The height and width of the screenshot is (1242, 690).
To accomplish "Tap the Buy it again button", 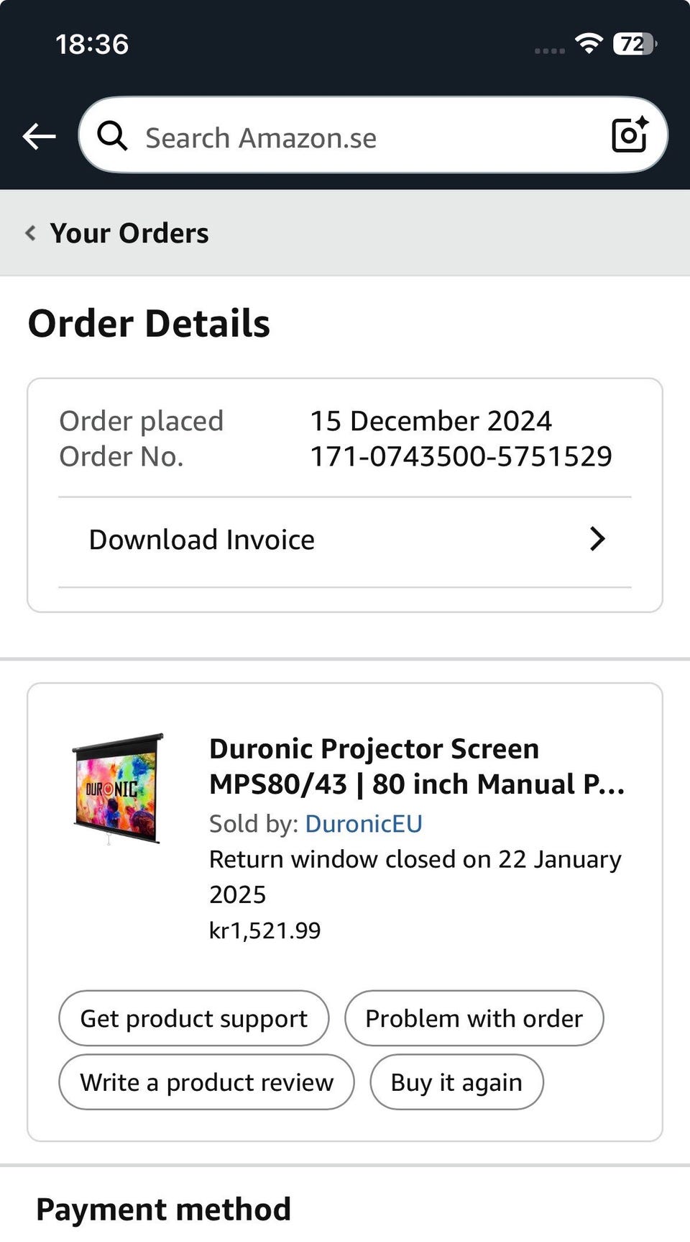I will pyautogui.click(x=456, y=1082).
